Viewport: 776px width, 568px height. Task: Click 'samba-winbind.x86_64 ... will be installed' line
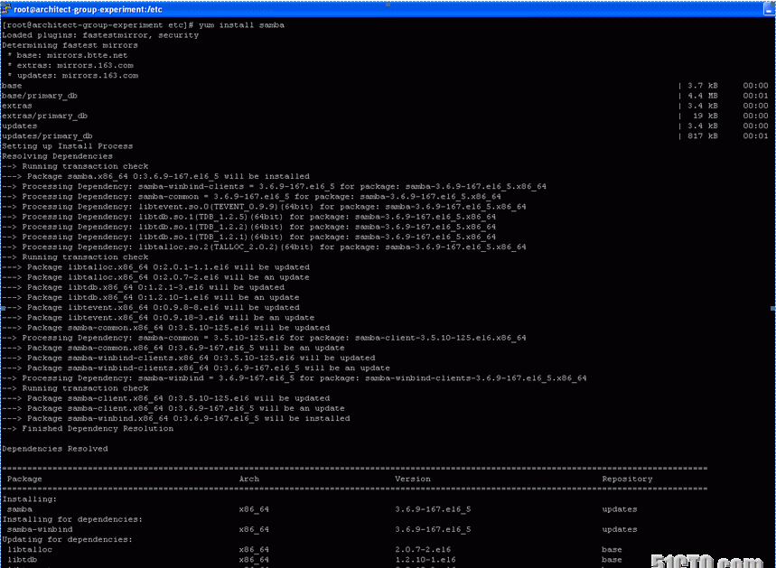(176, 419)
